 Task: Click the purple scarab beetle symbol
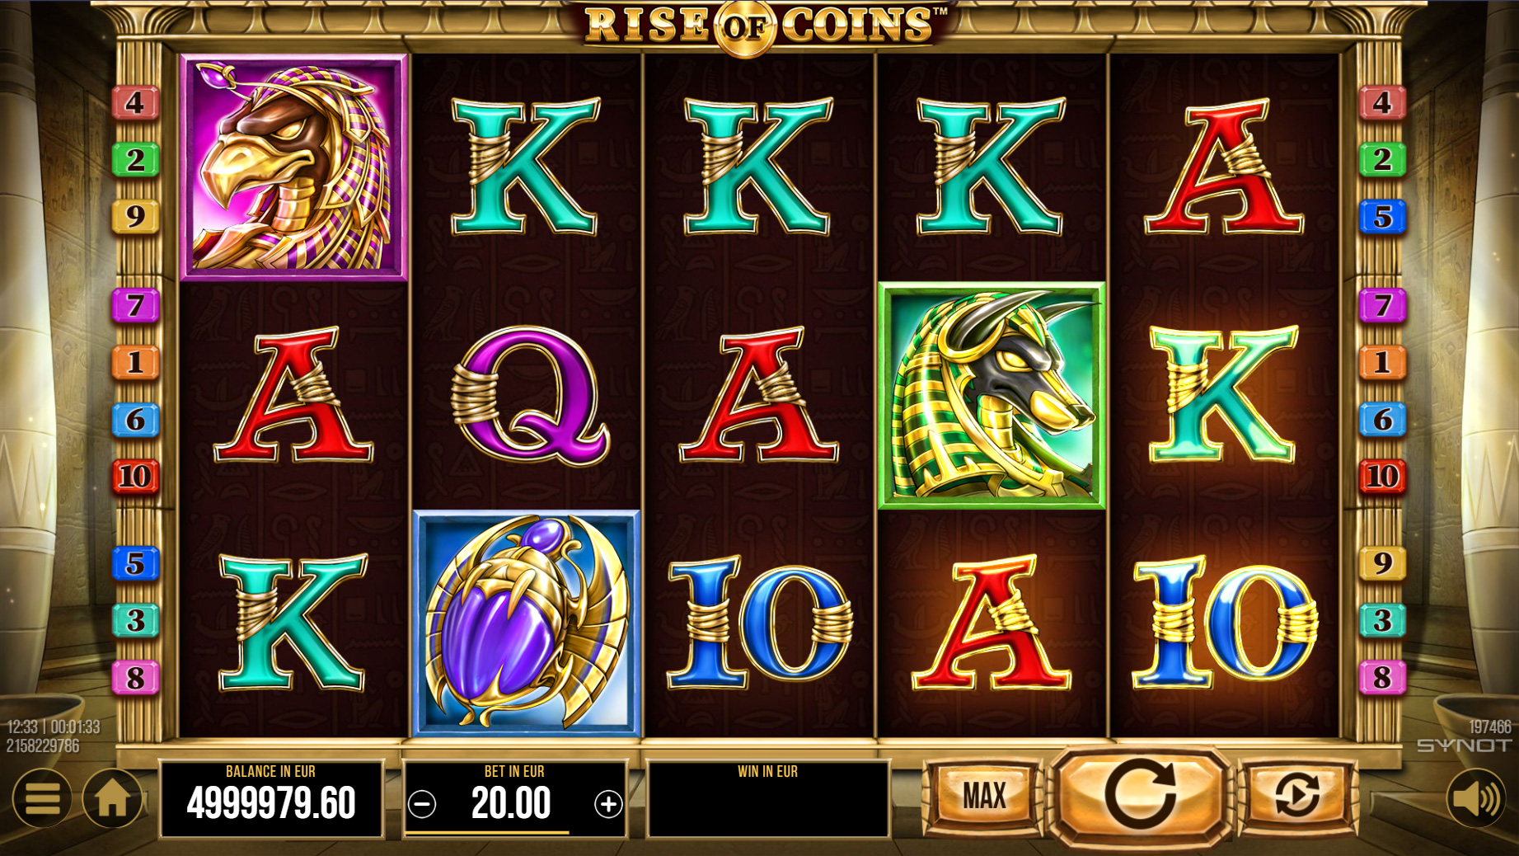click(527, 623)
